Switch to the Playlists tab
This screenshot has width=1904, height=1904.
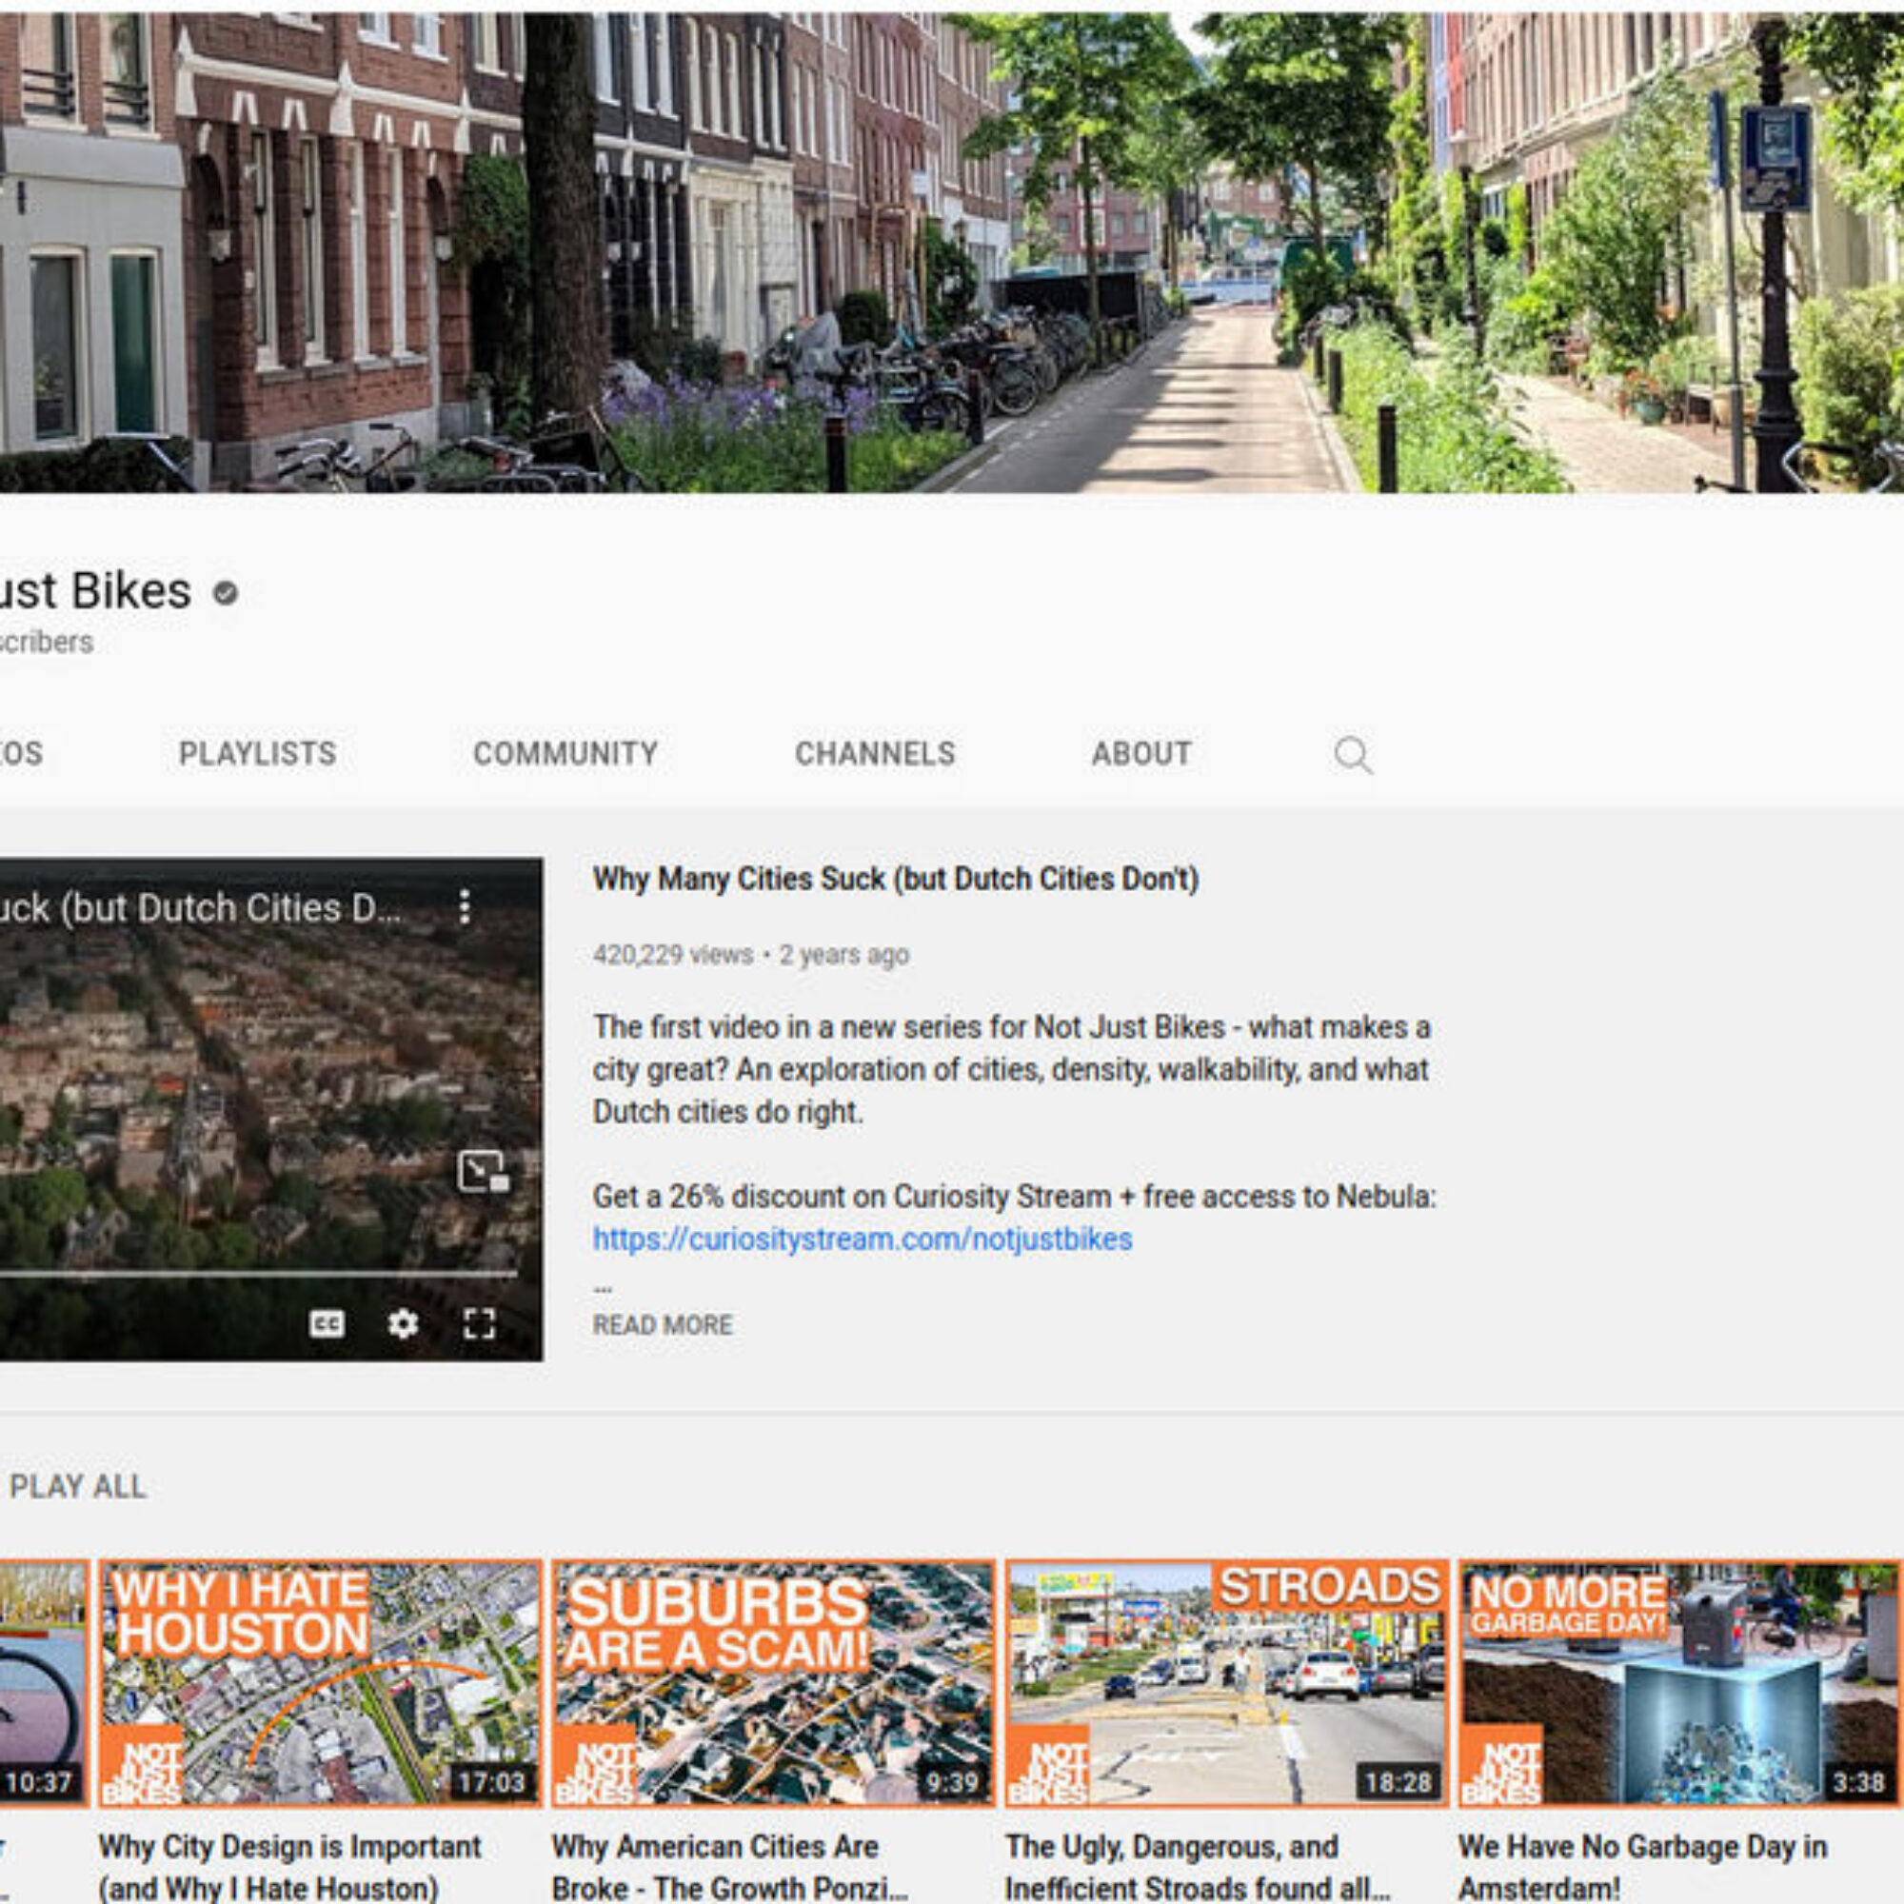tap(257, 754)
